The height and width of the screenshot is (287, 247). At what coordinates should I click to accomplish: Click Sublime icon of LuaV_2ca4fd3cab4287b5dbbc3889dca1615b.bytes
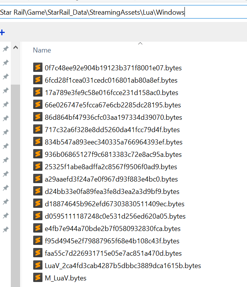38,265
